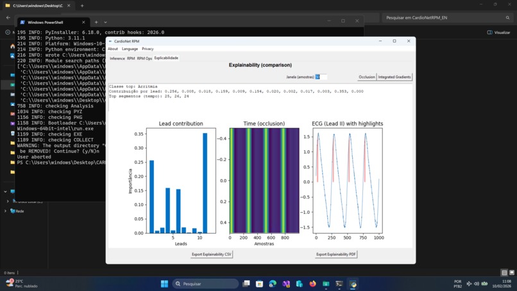Close the Windows PowerShell tab
Image resolution: width=517 pixels, height=291 pixels.
[x=83, y=22]
